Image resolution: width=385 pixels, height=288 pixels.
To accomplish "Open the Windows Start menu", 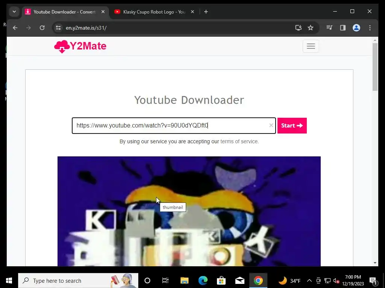I will point(9,280).
